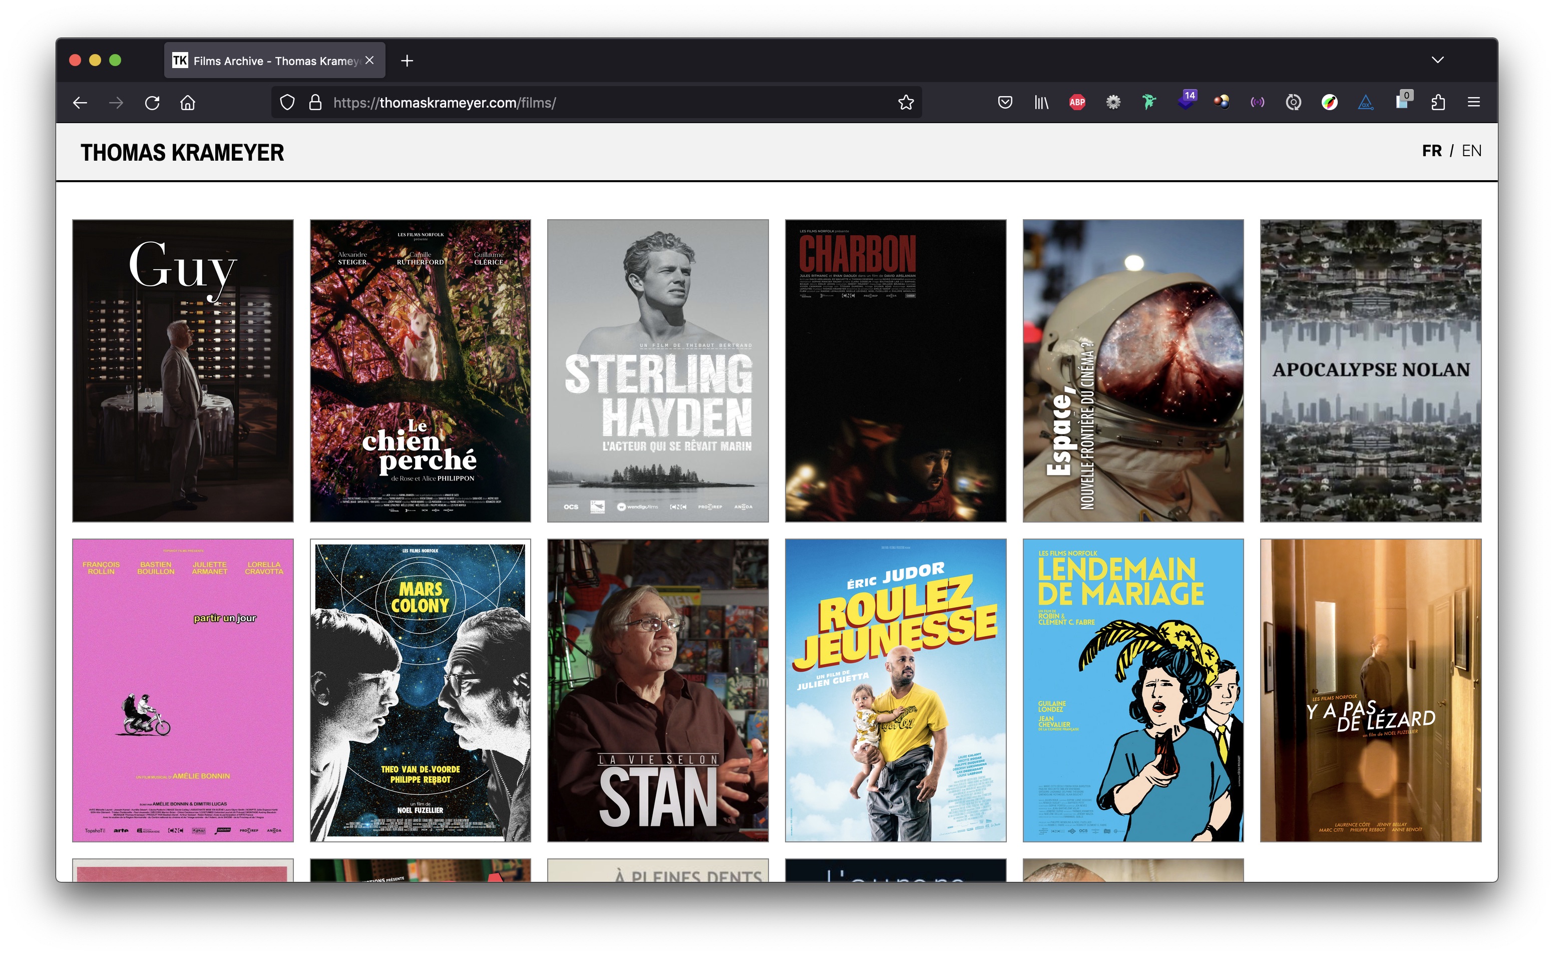The width and height of the screenshot is (1554, 956).
Task: Select the Films Archive tab
Action: click(x=274, y=61)
